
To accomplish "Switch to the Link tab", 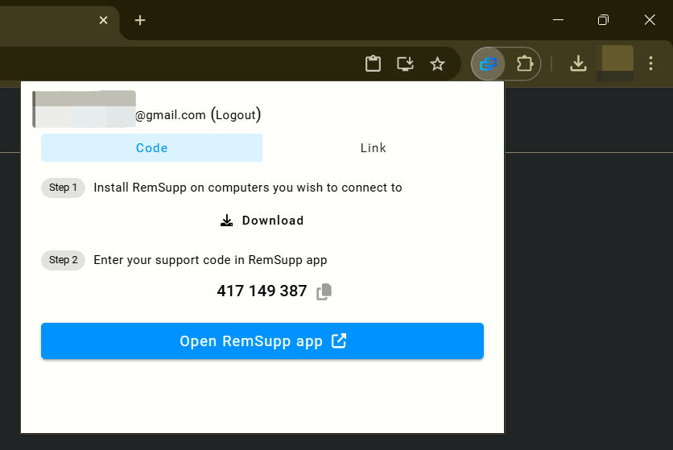I will (x=373, y=147).
